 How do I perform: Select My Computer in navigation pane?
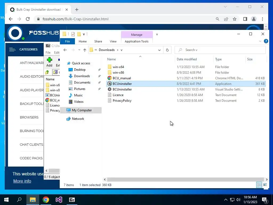(x=81, y=110)
